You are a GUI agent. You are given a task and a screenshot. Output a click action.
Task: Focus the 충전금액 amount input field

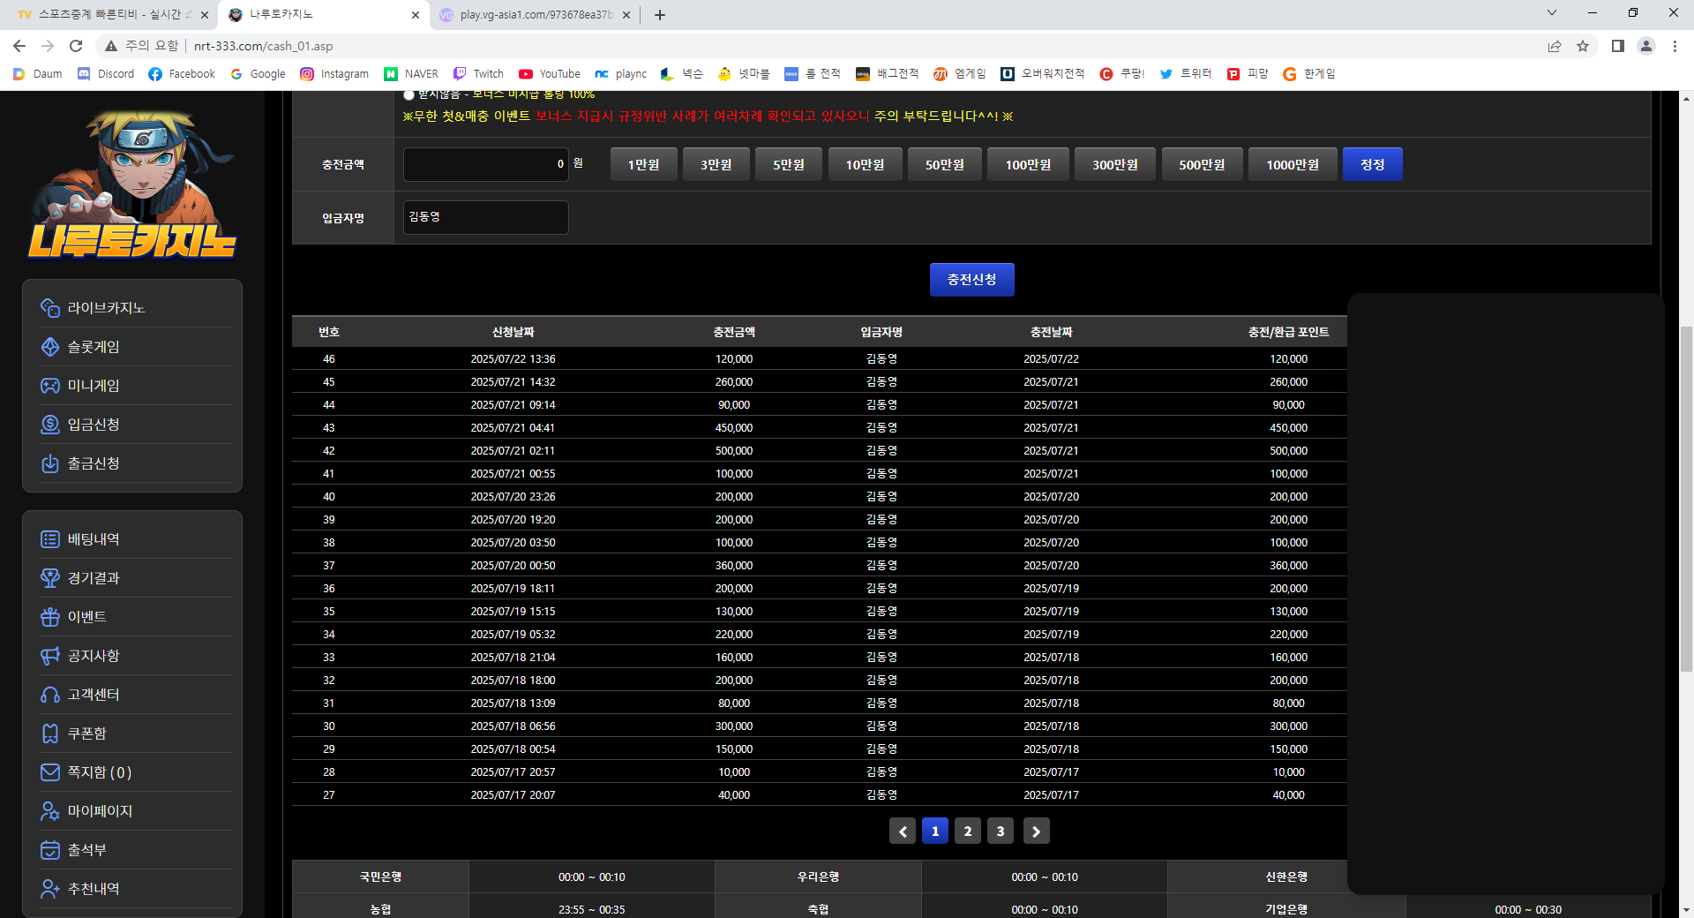coord(486,164)
